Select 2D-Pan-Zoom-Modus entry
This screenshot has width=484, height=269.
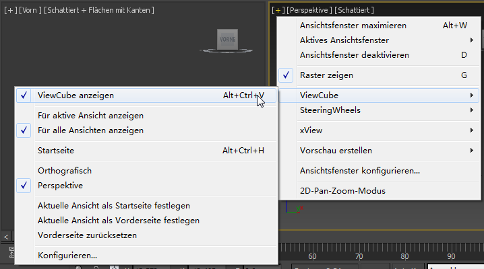(342, 191)
